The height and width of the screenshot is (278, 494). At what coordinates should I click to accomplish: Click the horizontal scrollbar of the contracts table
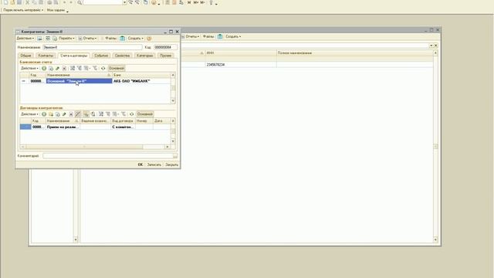[95, 147]
